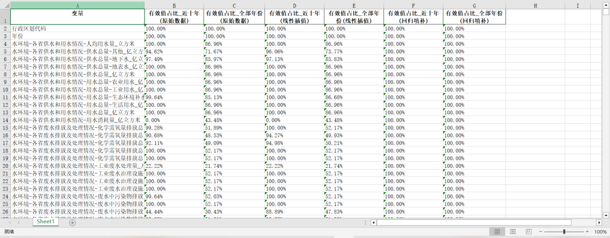610x238 pixels.
Task: Click the zoom in plus button
Action: tap(587, 232)
